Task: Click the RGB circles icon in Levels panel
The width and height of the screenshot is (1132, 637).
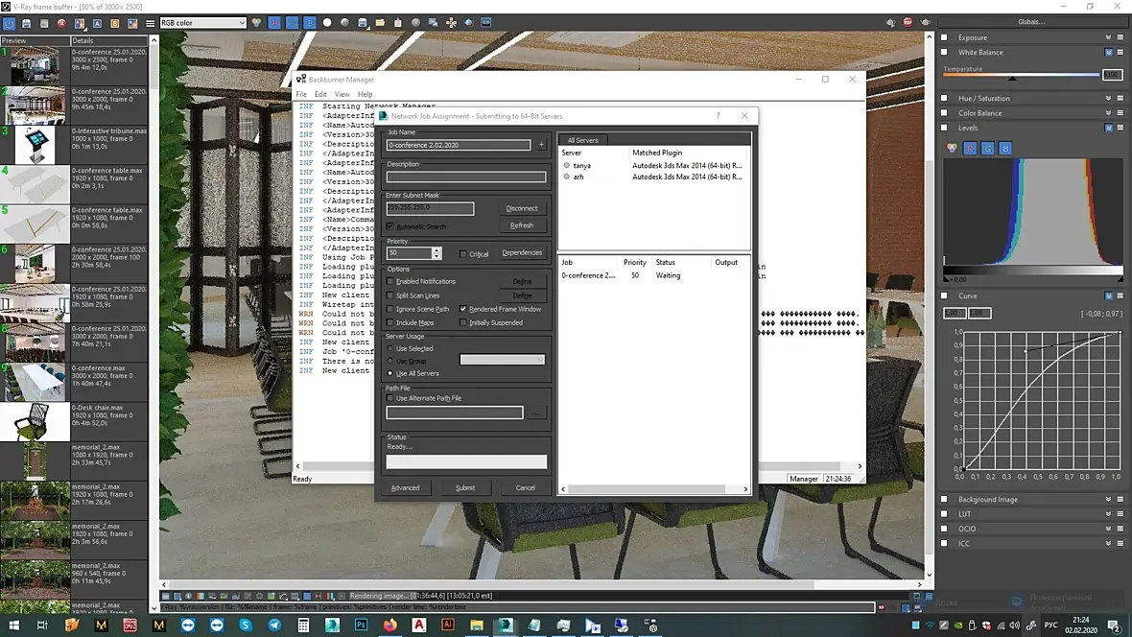Action: pyautogui.click(x=952, y=149)
